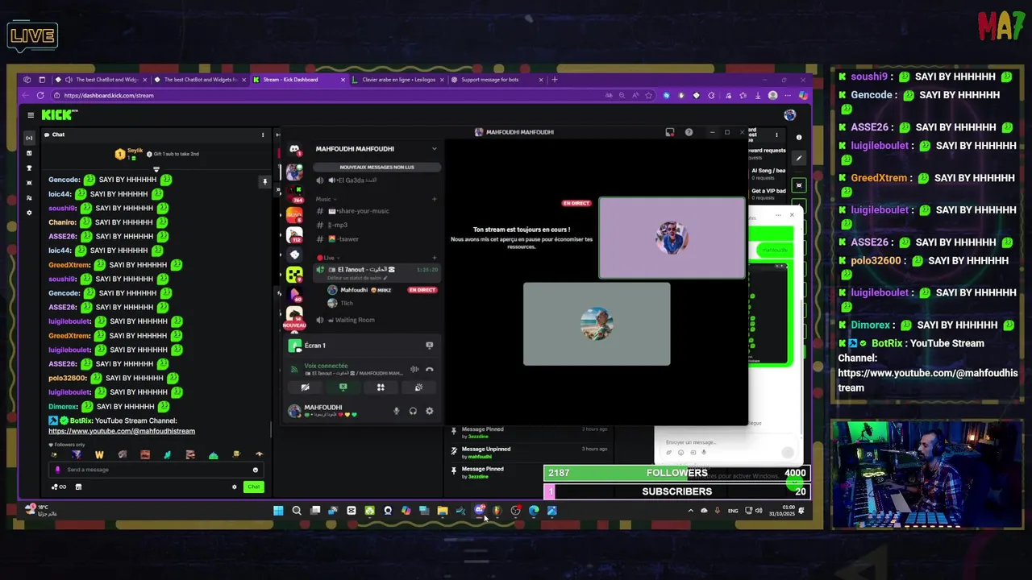Open Discord inbox icon in title bar

669,132
